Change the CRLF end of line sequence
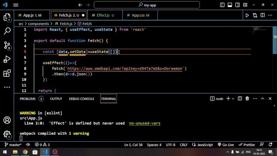Screen dimensions: 277x156 pos(184,145)
